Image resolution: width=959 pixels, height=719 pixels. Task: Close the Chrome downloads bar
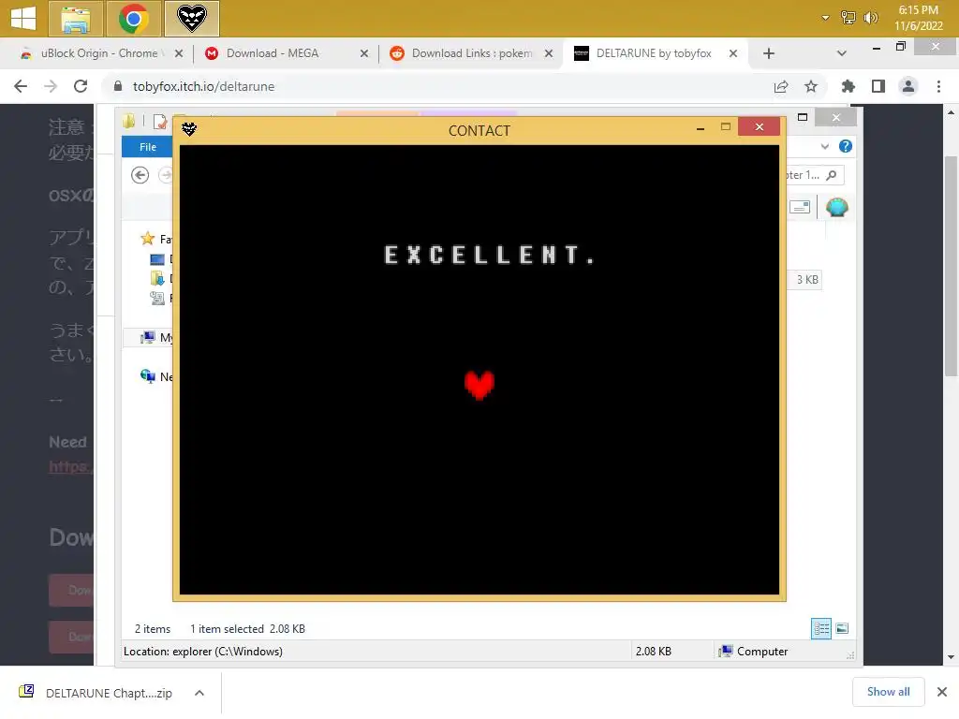pos(942,692)
